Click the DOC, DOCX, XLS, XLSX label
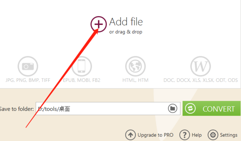 point(200,80)
